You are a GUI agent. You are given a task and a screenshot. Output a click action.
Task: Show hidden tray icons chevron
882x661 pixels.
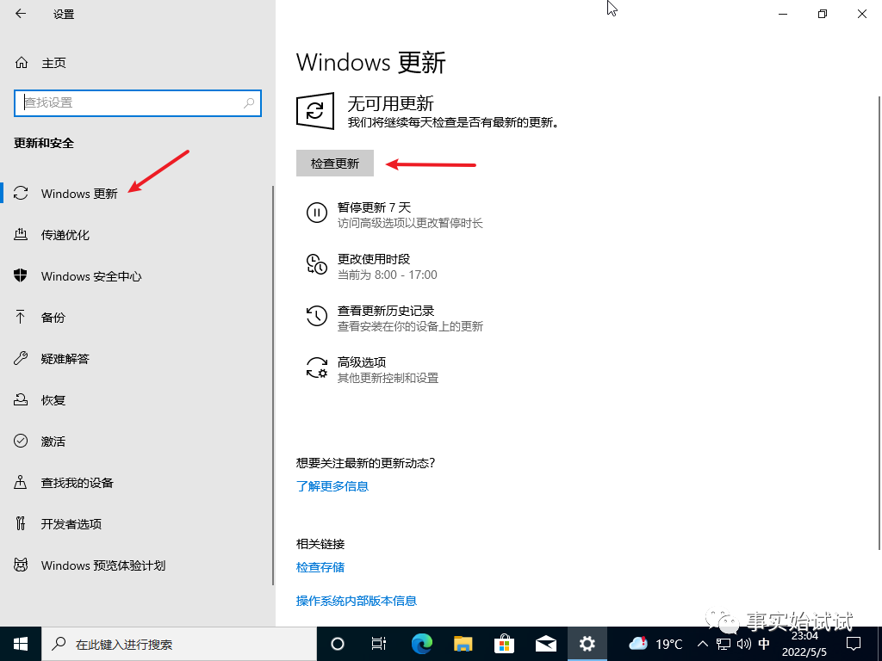(x=703, y=644)
